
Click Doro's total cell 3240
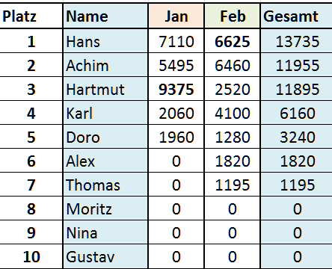297,137
